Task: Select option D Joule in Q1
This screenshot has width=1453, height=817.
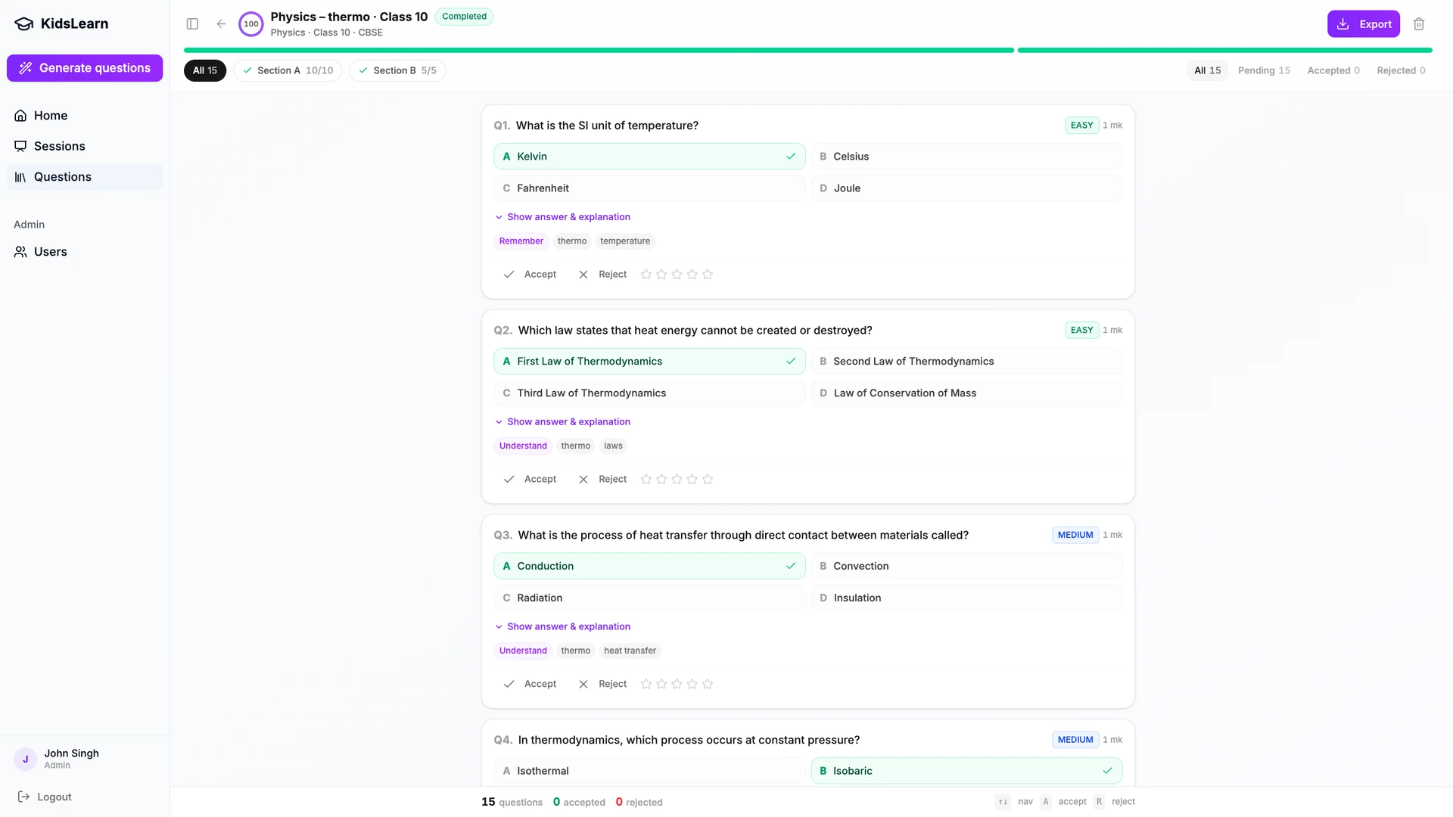Action: [966, 188]
